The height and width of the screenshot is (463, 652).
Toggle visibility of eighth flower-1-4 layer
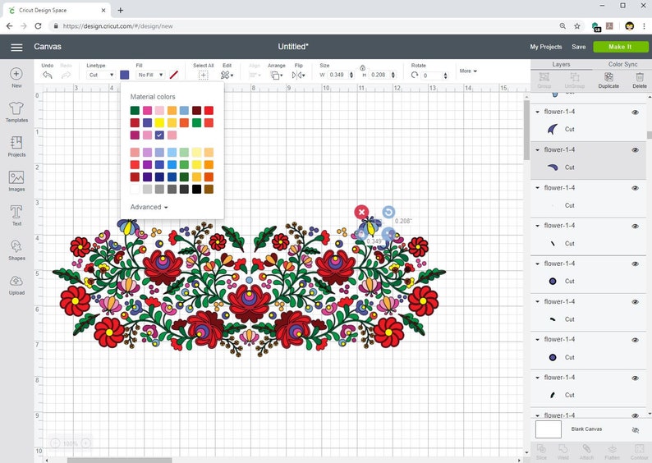coord(635,378)
